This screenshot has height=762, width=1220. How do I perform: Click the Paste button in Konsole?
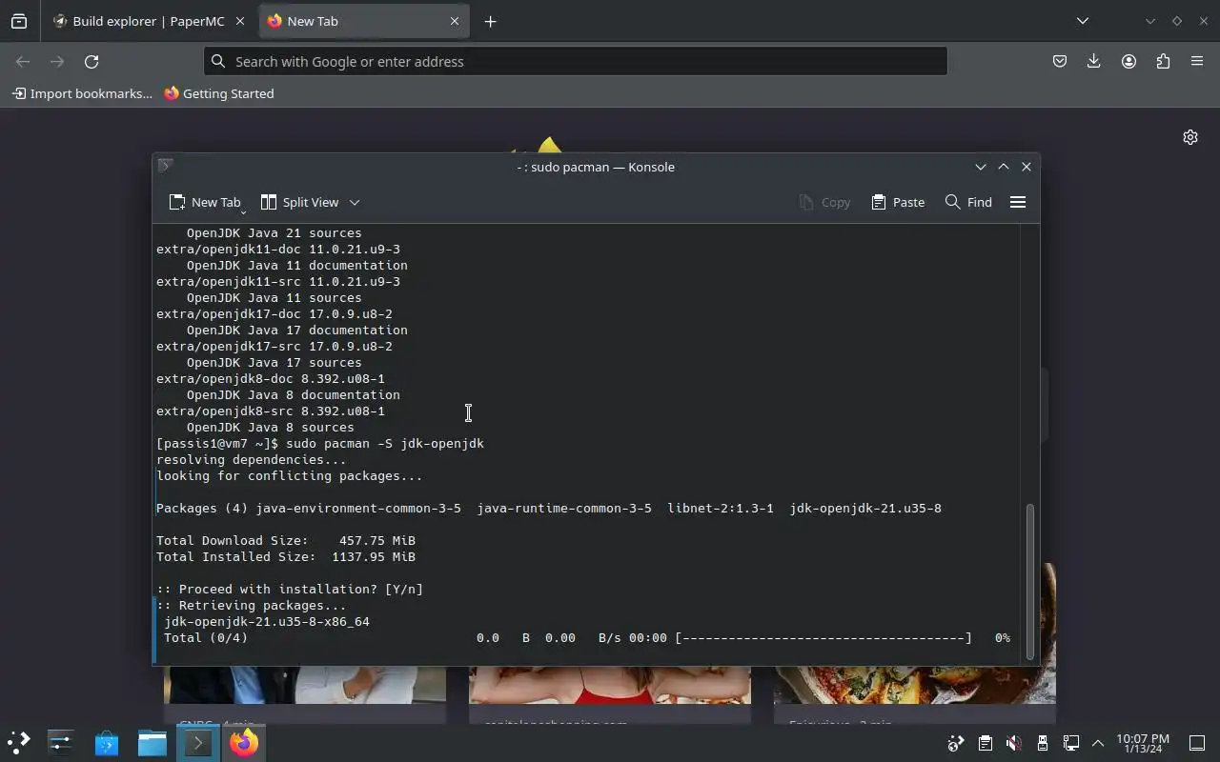pos(898,202)
